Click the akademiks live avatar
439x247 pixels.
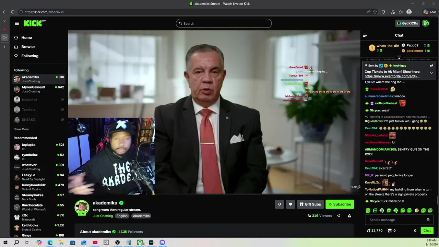(x=82, y=208)
